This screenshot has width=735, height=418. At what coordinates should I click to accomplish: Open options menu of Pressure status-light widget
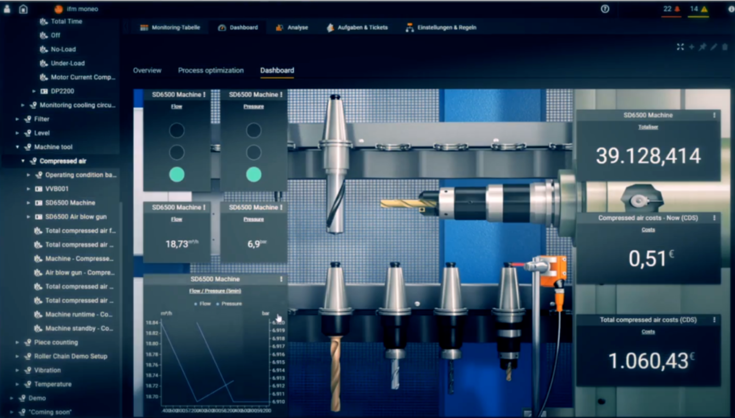click(x=281, y=95)
